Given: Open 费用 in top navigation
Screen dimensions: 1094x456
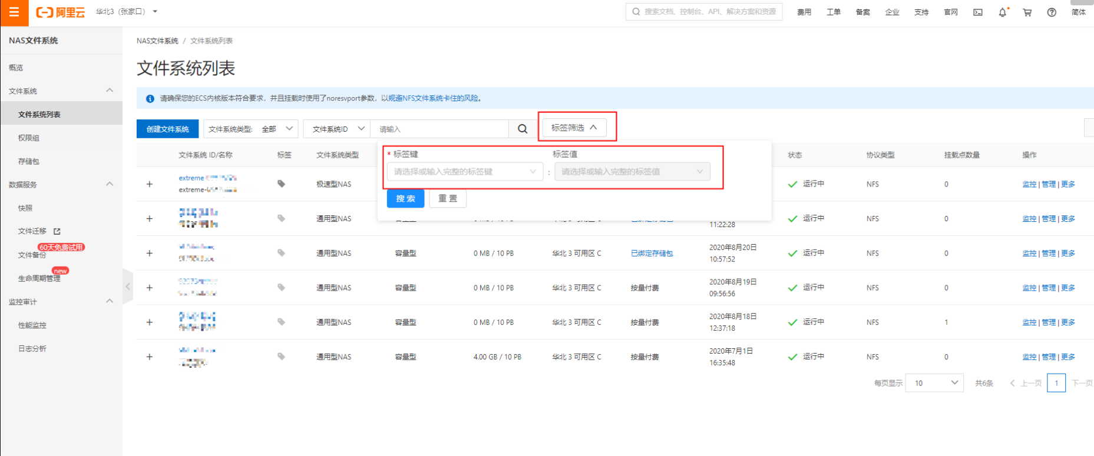Looking at the screenshot, I should coord(804,12).
